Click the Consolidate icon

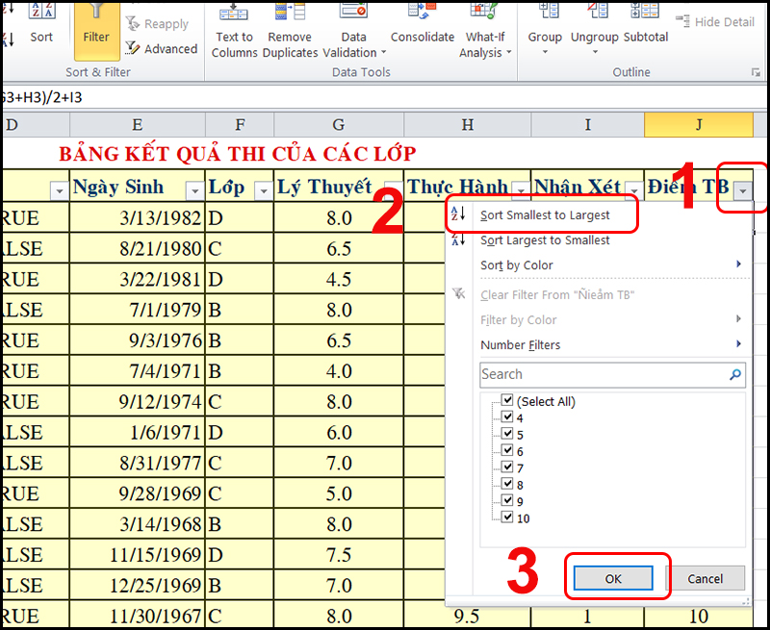click(422, 13)
